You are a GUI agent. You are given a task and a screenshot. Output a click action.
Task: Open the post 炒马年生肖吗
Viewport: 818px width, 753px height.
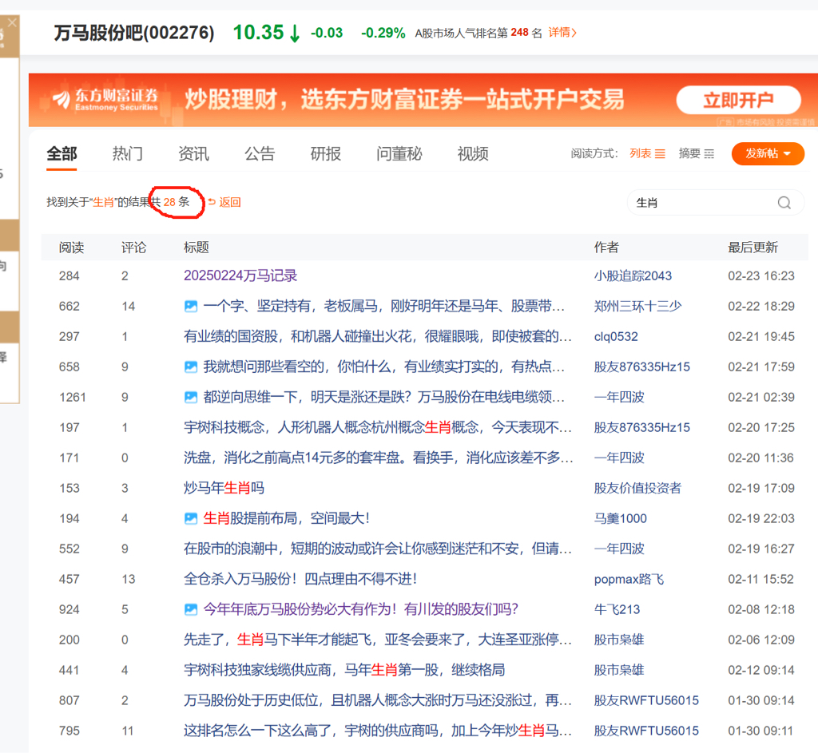[x=224, y=488]
